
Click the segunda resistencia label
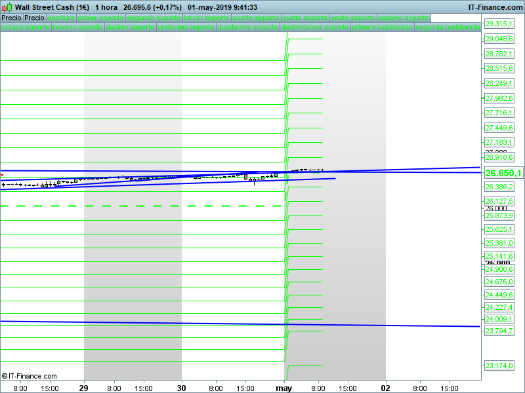tap(448, 27)
